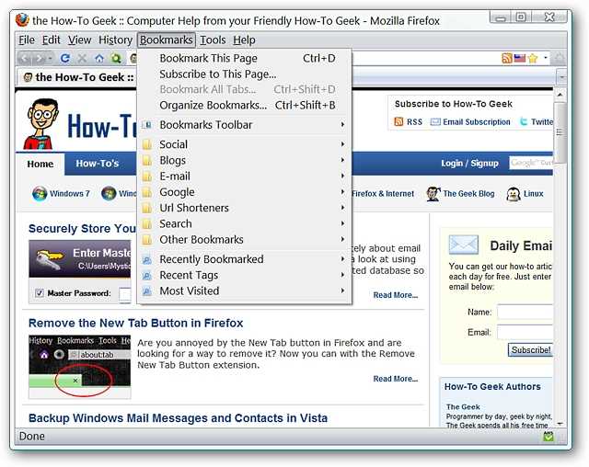Select Bookmark This Page menu entry
Viewport: 589px width, 467px height.
pos(244,58)
